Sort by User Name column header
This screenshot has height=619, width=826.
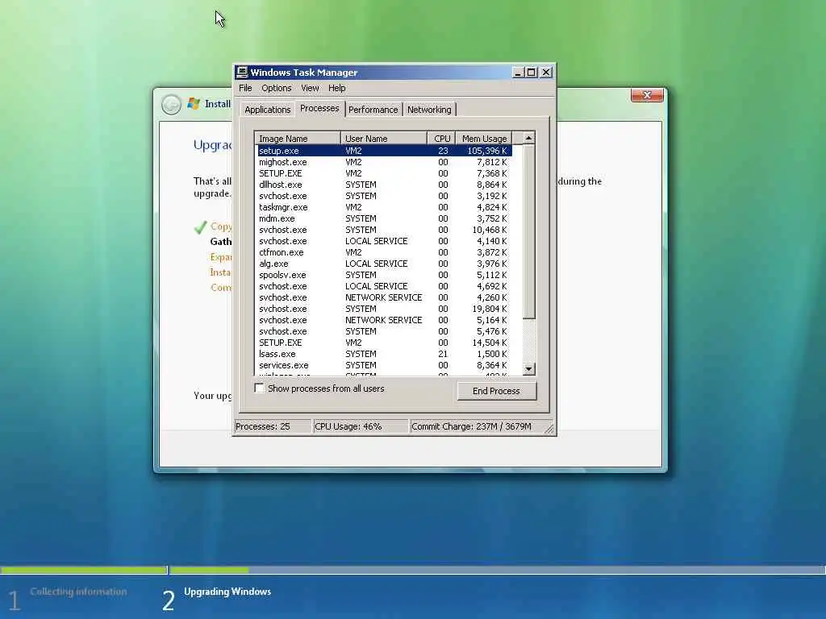[384, 139]
